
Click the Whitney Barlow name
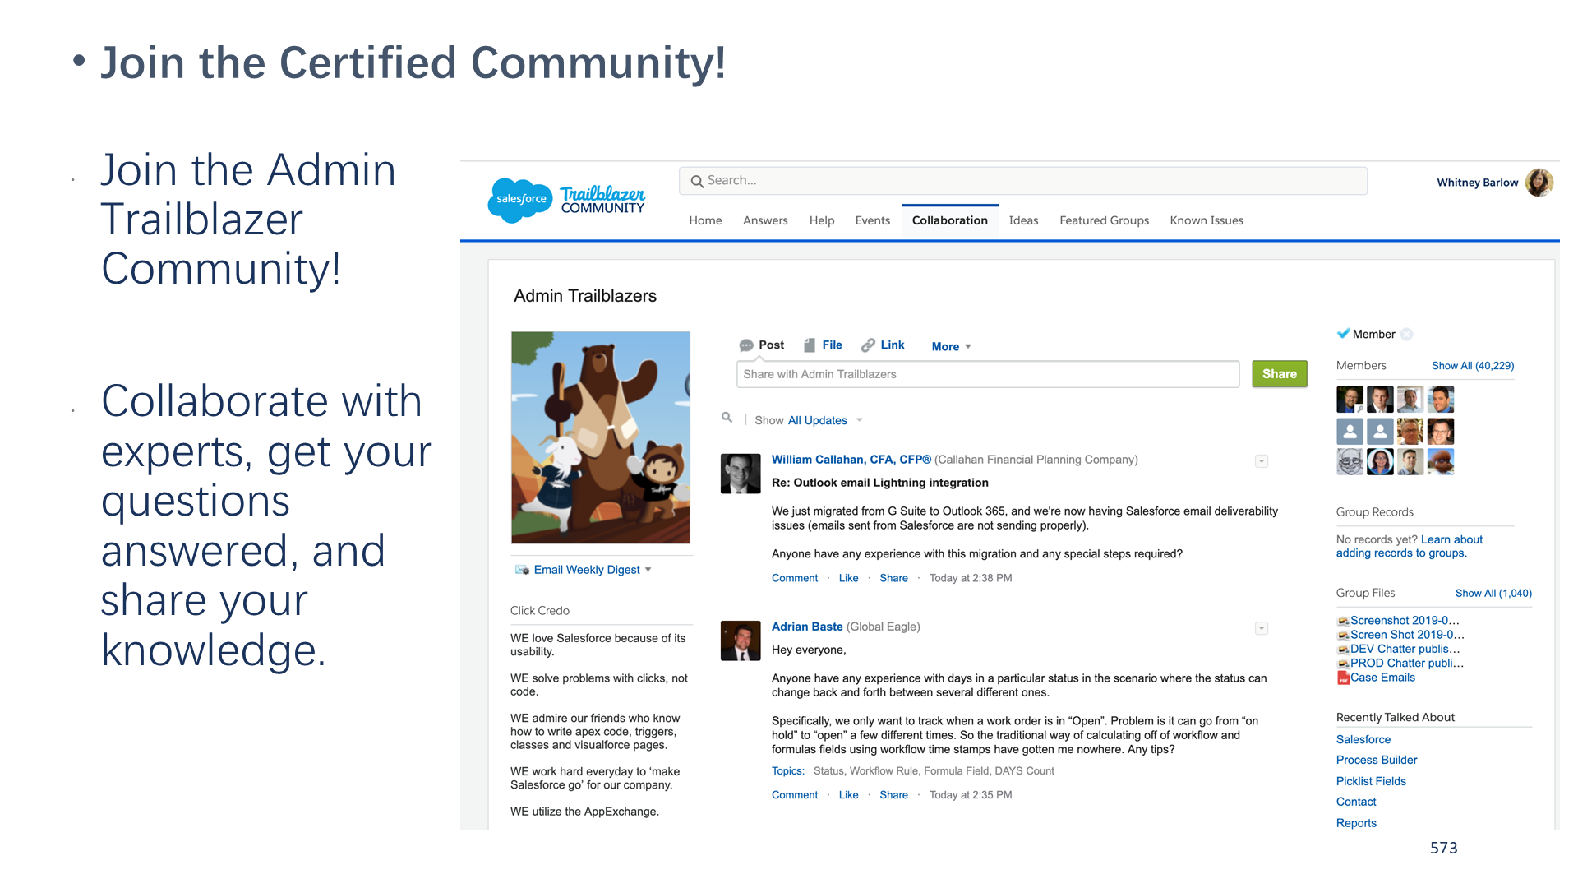pyautogui.click(x=1477, y=183)
